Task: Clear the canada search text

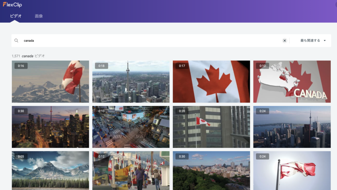Action: coord(285,41)
